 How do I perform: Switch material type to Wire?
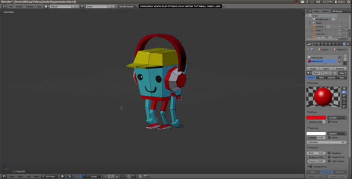(322, 77)
